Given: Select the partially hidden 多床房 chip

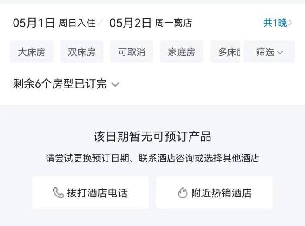Looking at the screenshot, I should point(227,52).
